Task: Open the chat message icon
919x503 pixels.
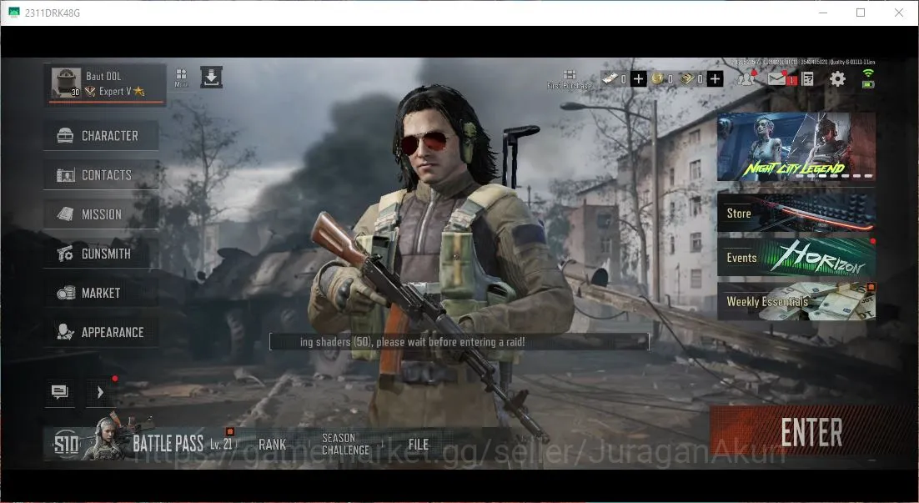Action: 60,391
